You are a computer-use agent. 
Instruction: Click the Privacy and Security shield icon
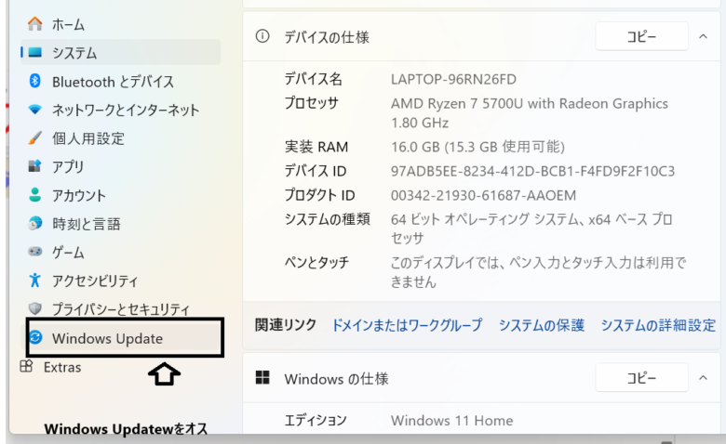click(x=35, y=309)
